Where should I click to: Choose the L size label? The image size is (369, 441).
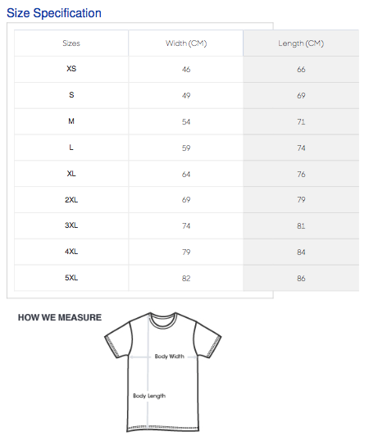71,148
